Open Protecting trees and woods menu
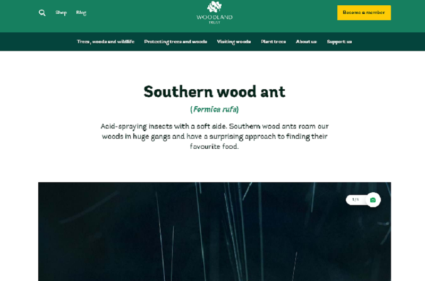425x281 pixels. 176,42
